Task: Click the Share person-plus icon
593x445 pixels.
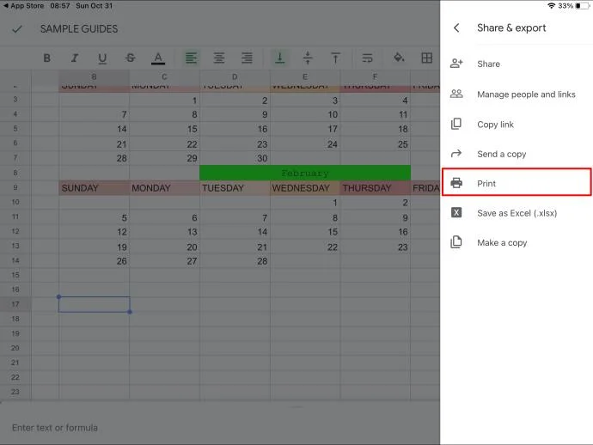Action: click(456, 63)
